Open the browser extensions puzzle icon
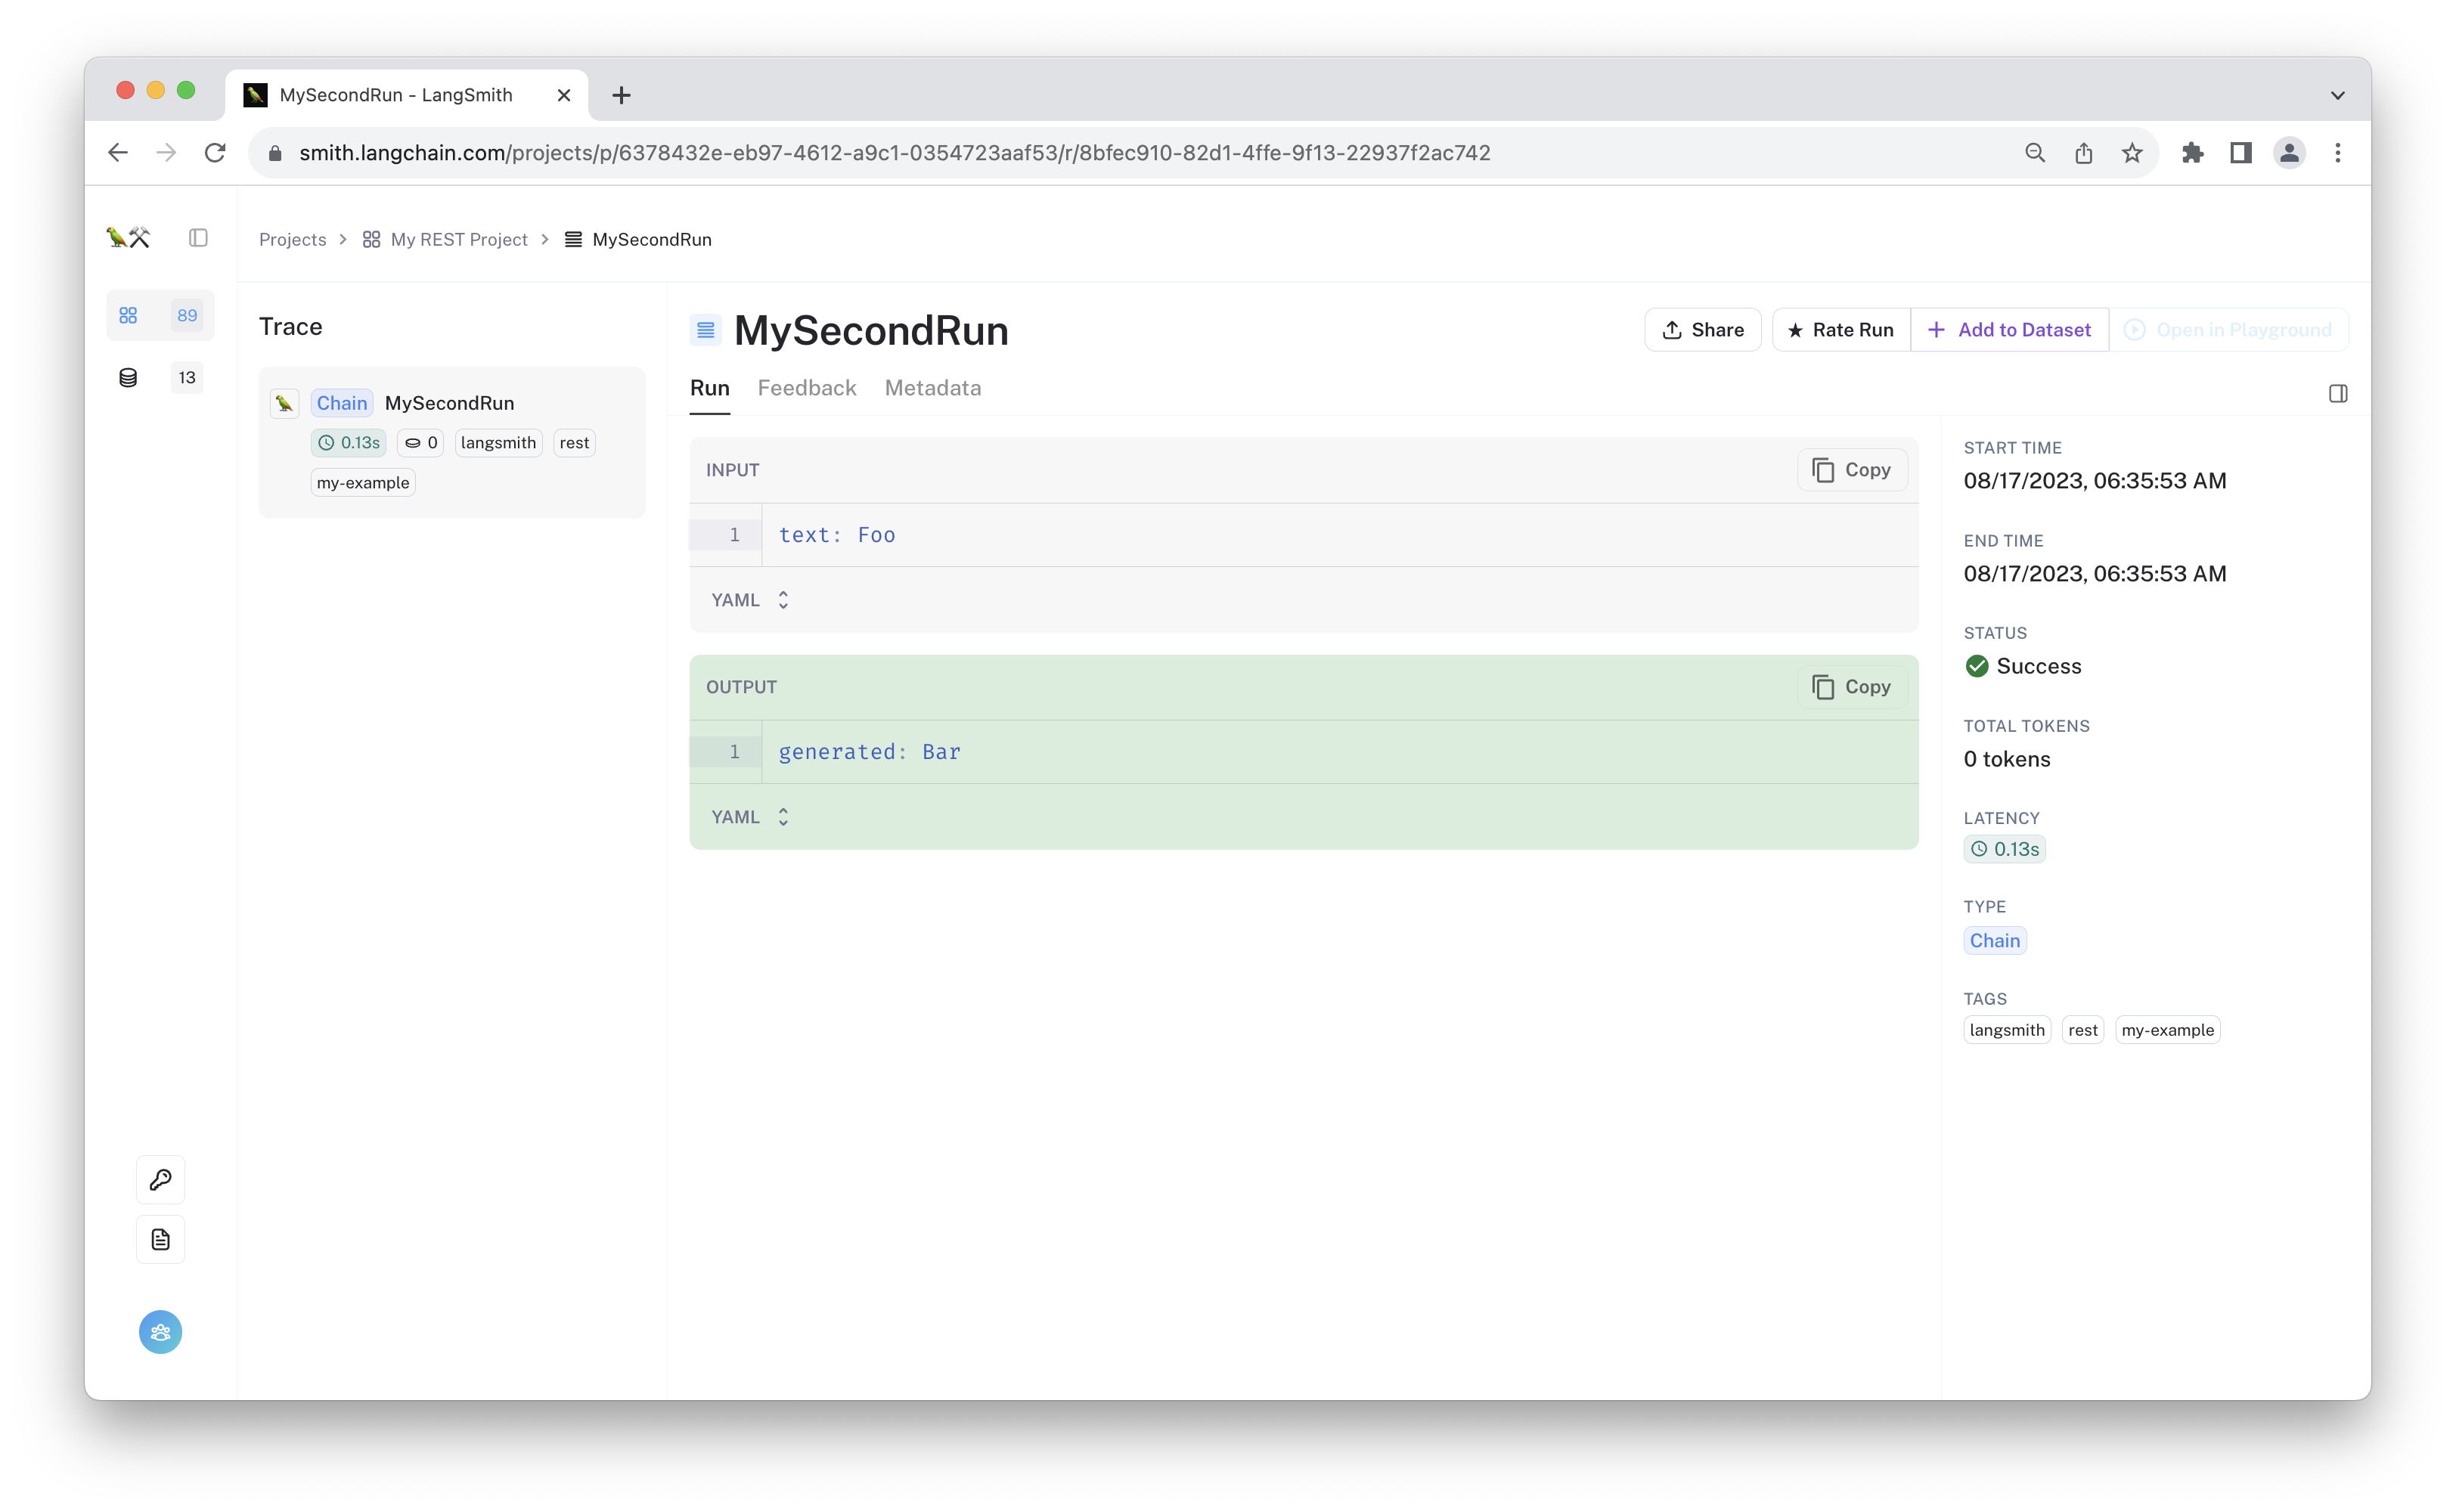The width and height of the screenshot is (2456, 1512). tap(2193, 153)
